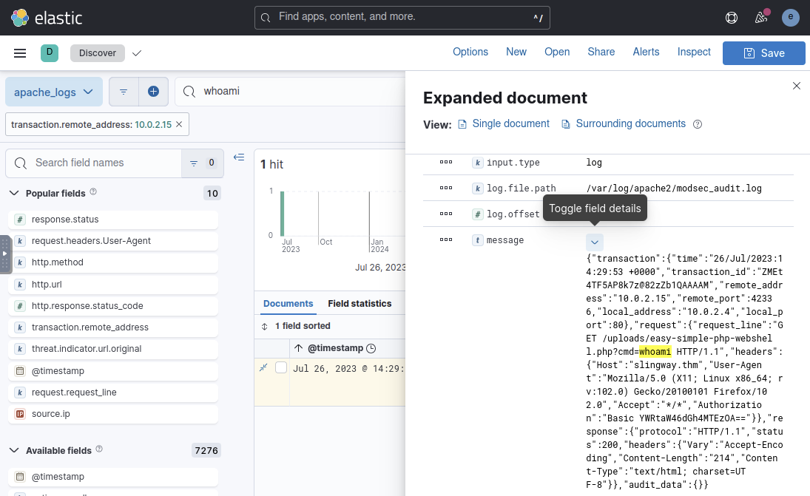Open the apache_logs data view dropdown
Screen dimensions: 810x496
click(x=53, y=92)
